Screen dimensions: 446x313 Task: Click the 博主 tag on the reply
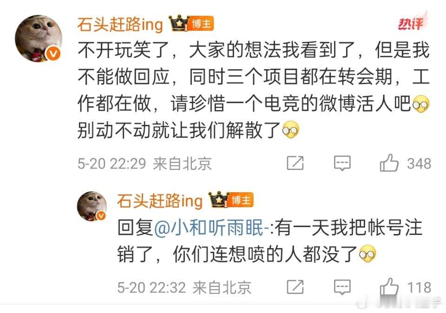click(241, 200)
